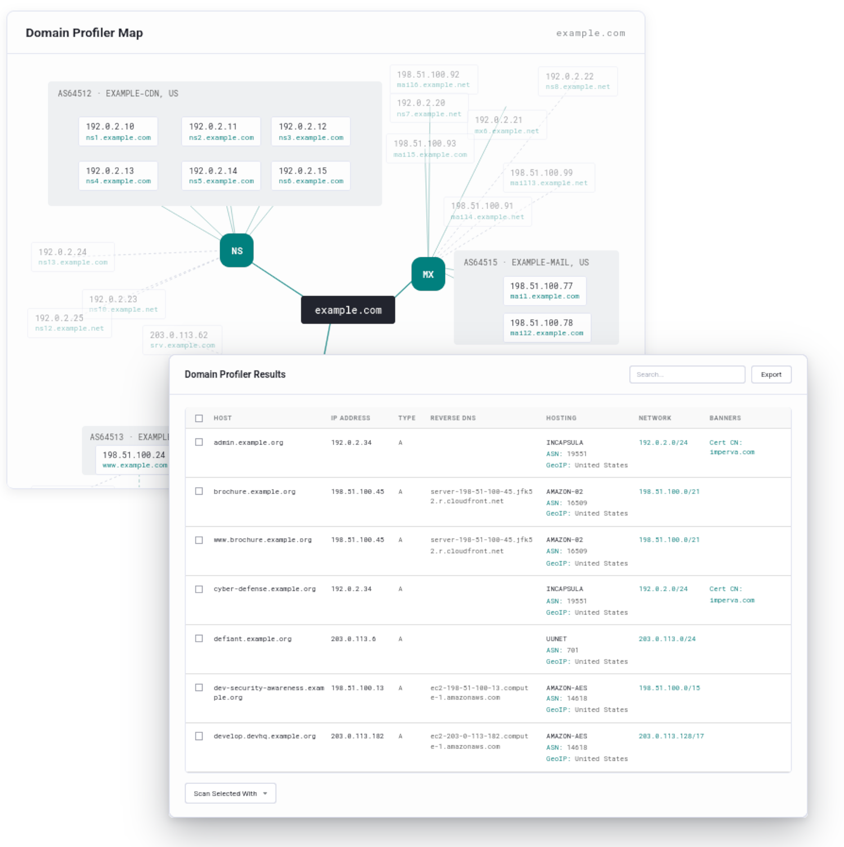The height and width of the screenshot is (847, 844).
Task: Toggle the select-all checkbox in the results header
Action: (199, 418)
